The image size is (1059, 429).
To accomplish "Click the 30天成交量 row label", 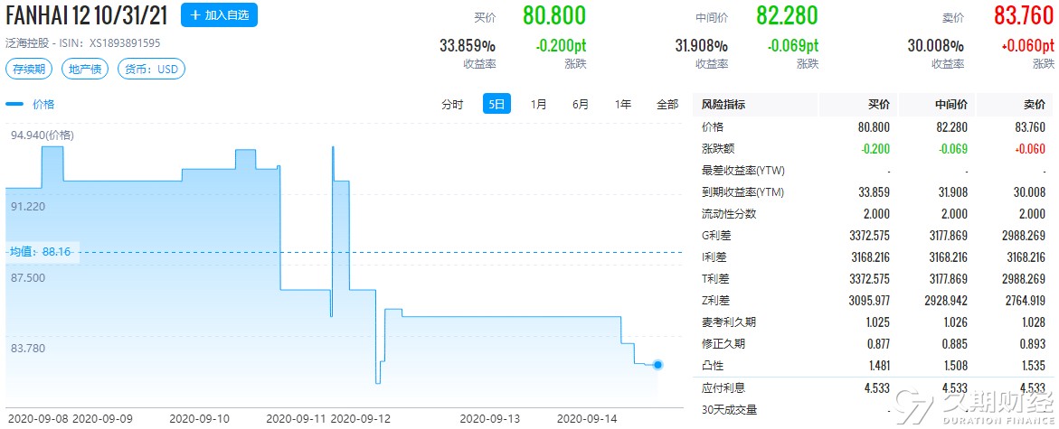I will 730,409.
